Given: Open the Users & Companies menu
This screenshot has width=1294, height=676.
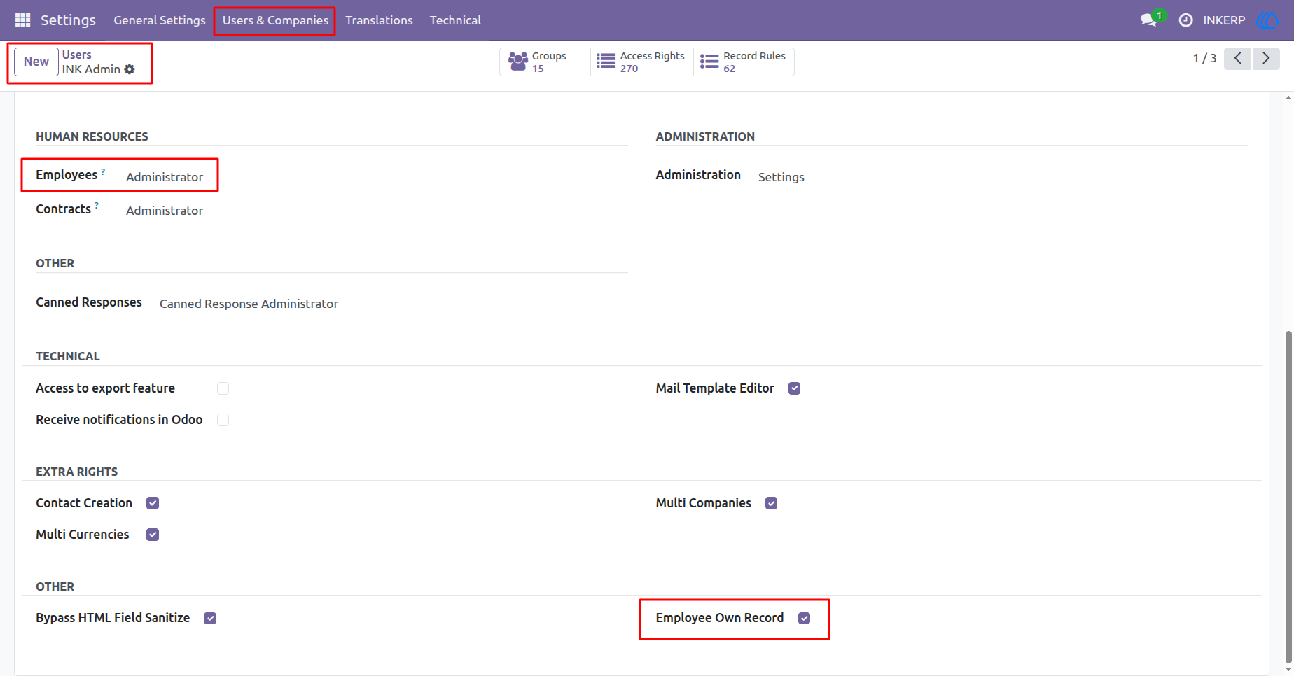Looking at the screenshot, I should 275,20.
